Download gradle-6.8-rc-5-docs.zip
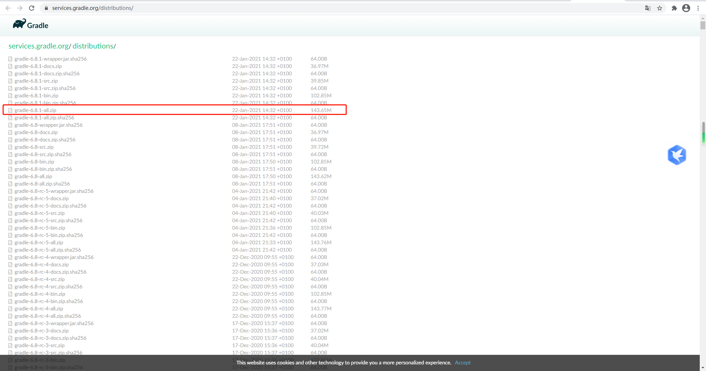706x371 pixels. pyautogui.click(x=42, y=198)
